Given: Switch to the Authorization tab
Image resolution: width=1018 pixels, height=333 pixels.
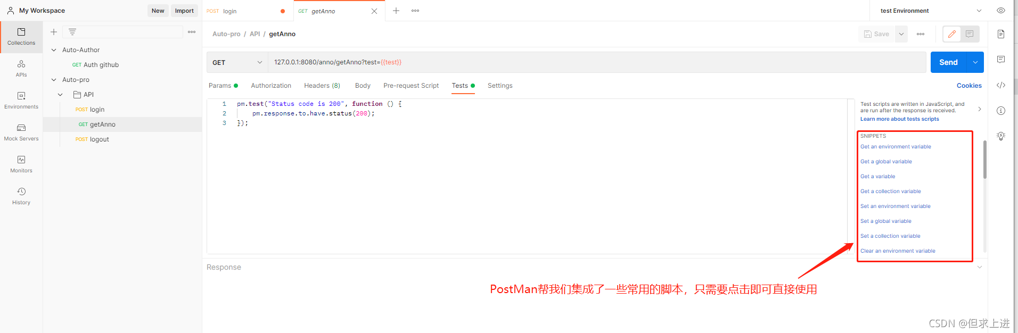Looking at the screenshot, I should (x=271, y=86).
